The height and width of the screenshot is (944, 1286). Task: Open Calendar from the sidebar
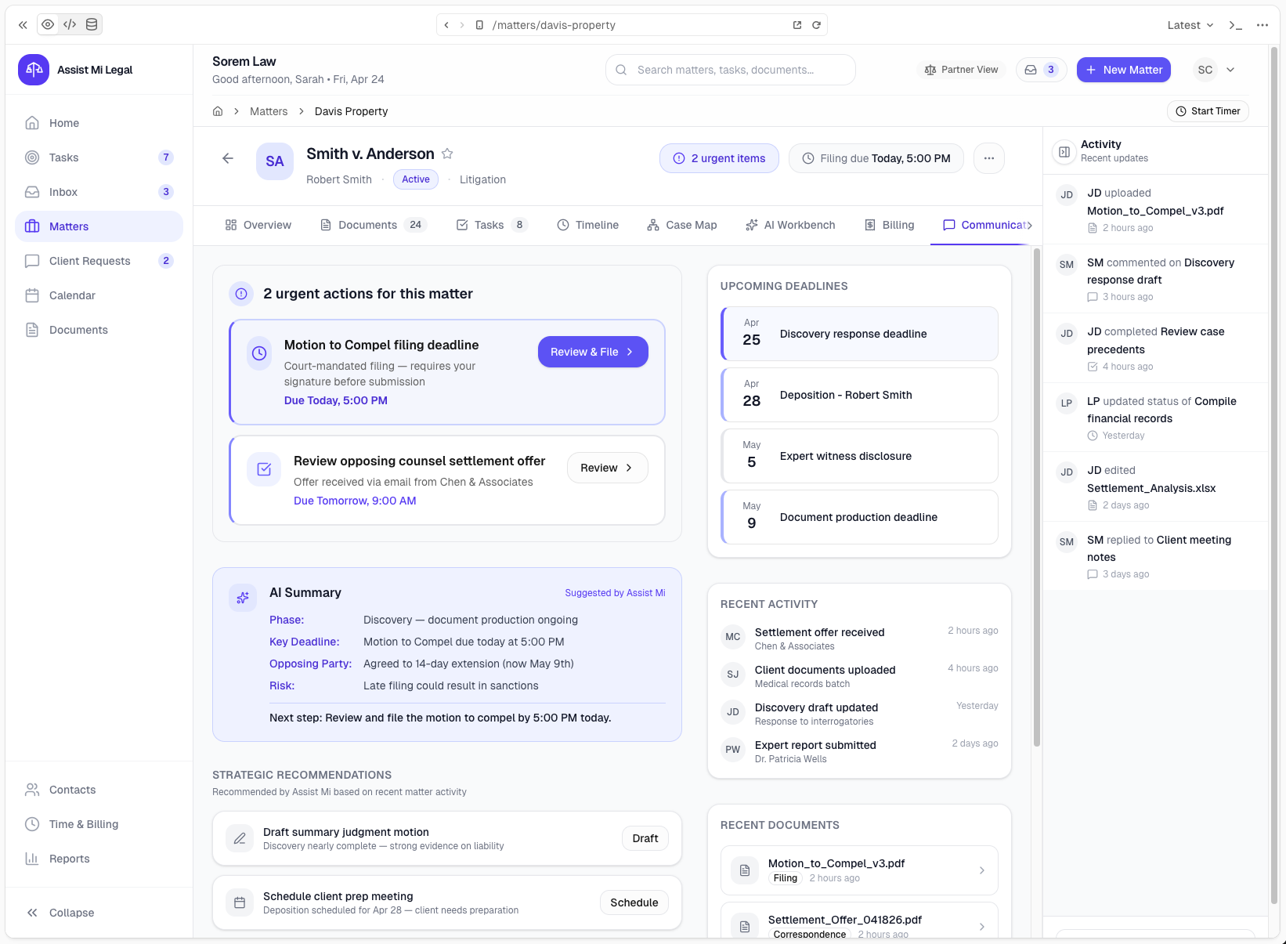(73, 295)
